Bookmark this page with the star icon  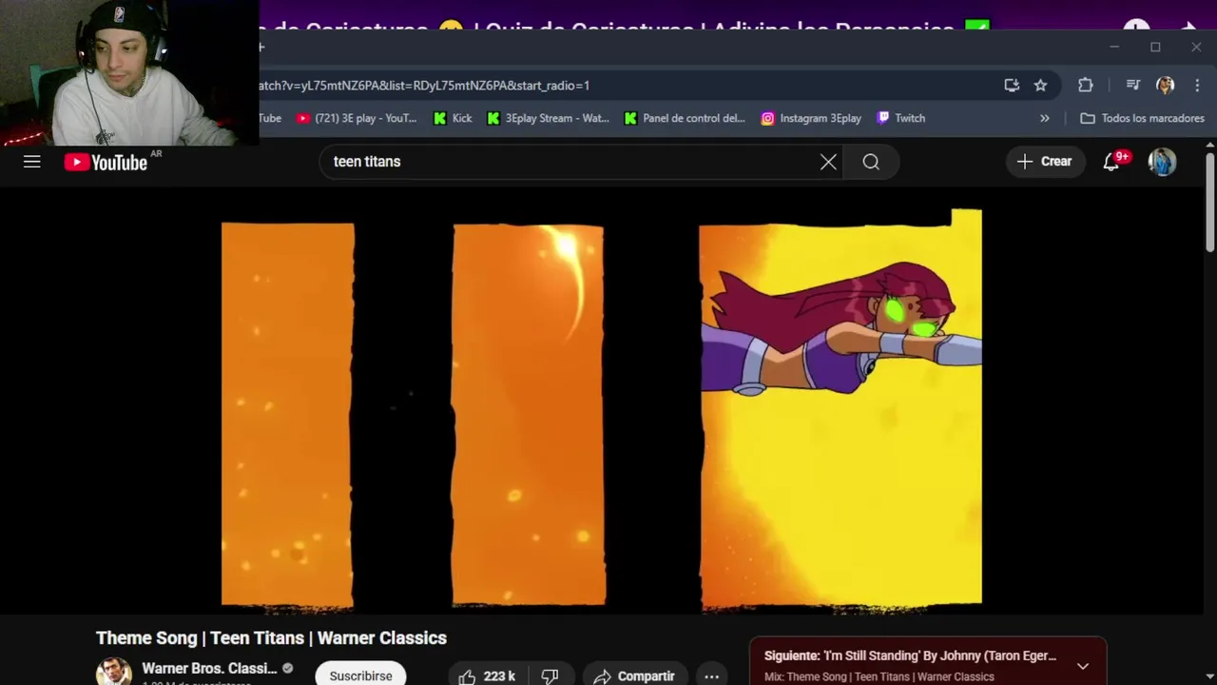pos(1040,86)
